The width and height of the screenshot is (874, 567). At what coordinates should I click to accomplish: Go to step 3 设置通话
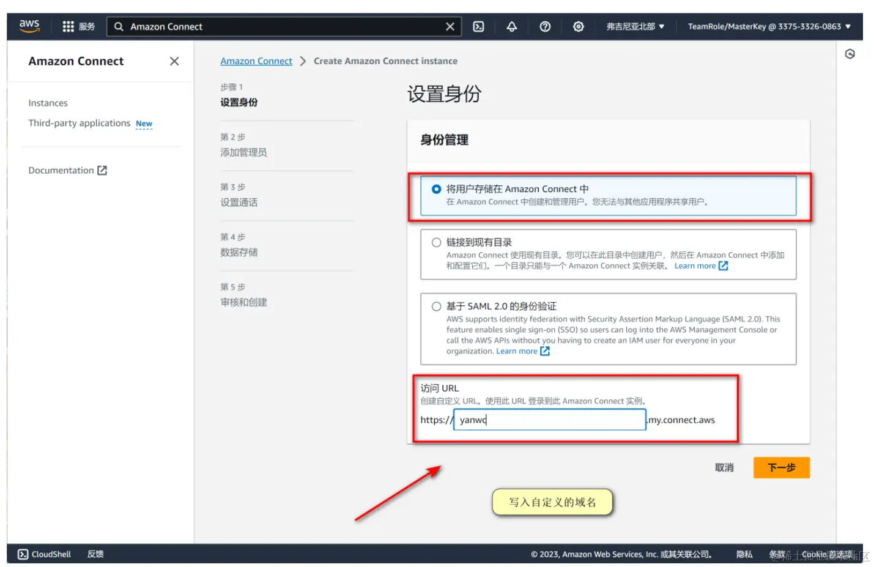coord(239,202)
